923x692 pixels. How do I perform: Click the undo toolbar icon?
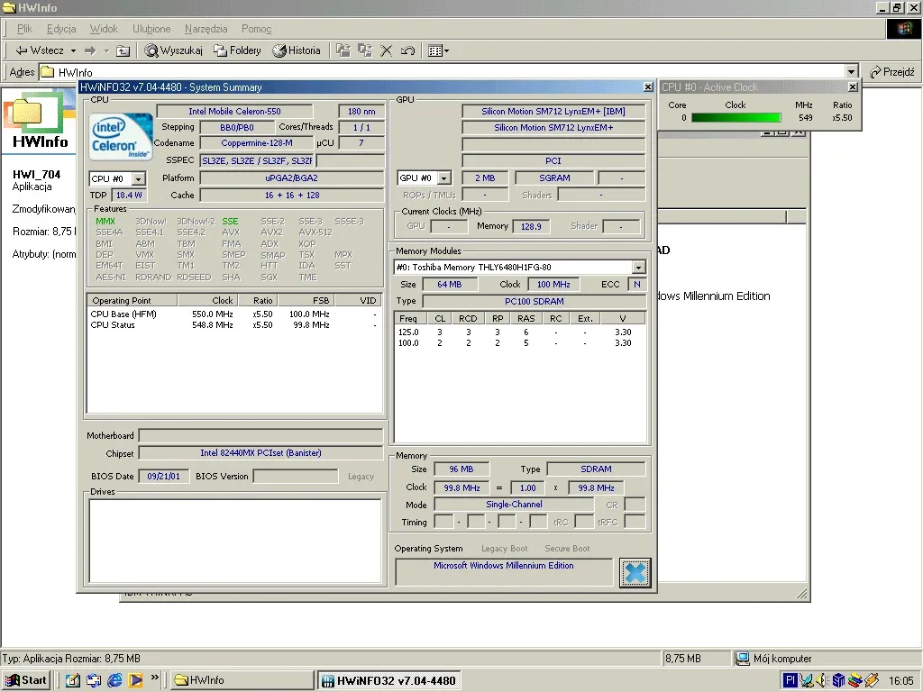(x=407, y=50)
